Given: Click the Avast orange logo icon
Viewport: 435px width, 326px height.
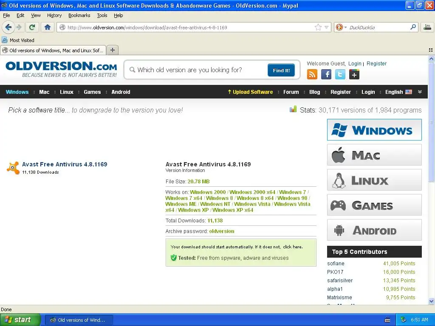Looking at the screenshot, I should 13,168.
